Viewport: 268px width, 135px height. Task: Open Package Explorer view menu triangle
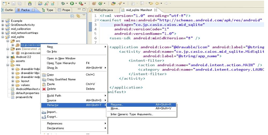[x=84, y=15]
